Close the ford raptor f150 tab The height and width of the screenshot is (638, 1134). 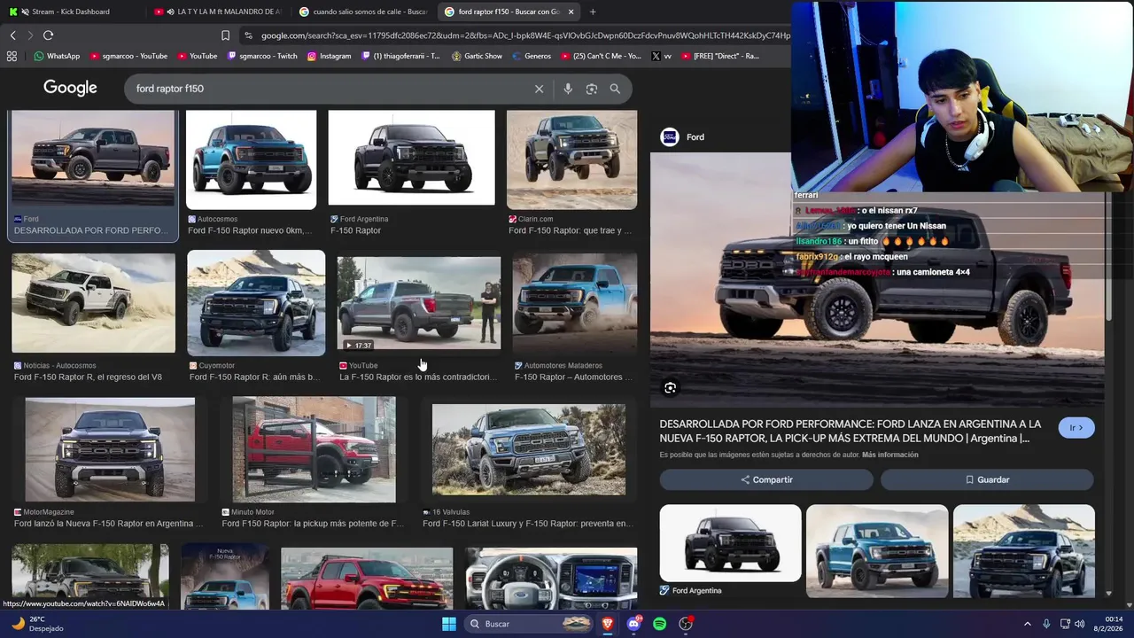pos(571,12)
